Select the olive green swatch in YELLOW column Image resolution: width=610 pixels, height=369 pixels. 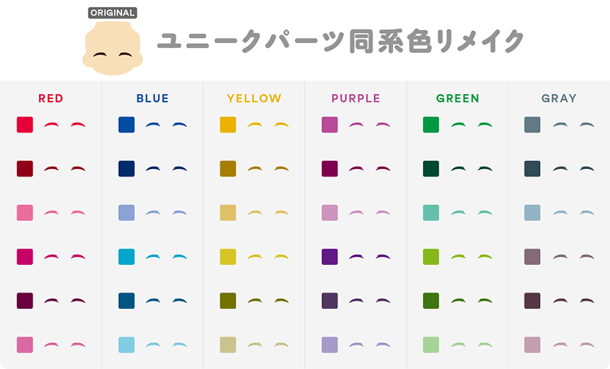(228, 301)
